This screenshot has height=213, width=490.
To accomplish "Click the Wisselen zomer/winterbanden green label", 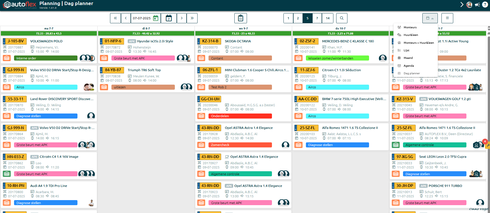I will [337, 58].
